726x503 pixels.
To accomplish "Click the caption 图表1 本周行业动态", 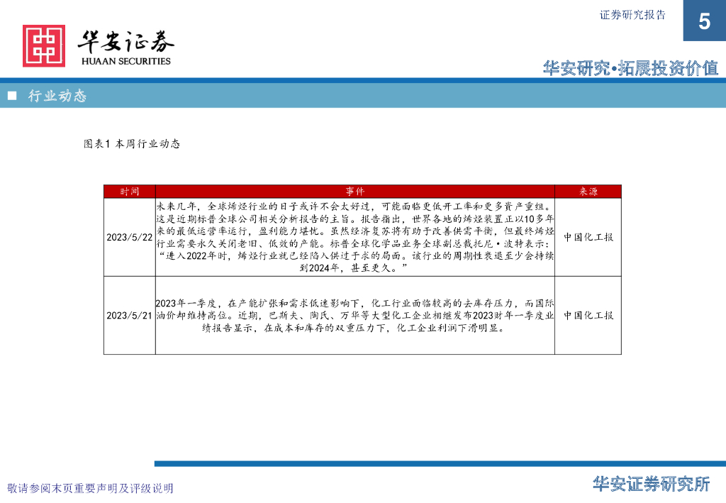I will (131, 144).
